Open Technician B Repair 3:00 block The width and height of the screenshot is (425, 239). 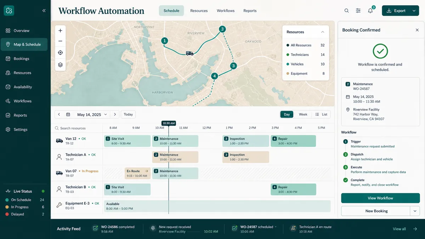pyautogui.click(x=293, y=189)
